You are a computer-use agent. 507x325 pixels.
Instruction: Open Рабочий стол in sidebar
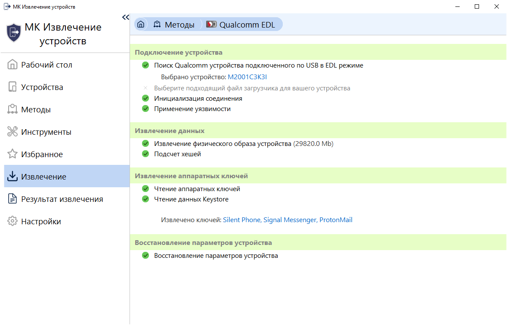[67, 65]
